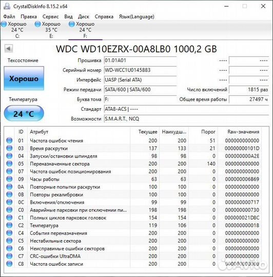Click blue status dot in row C6
This screenshot has height=277, width=273.
tap(9, 248)
